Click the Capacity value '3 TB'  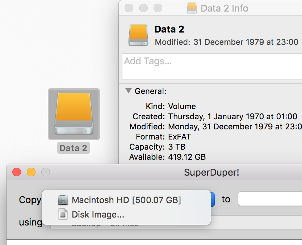tap(177, 147)
